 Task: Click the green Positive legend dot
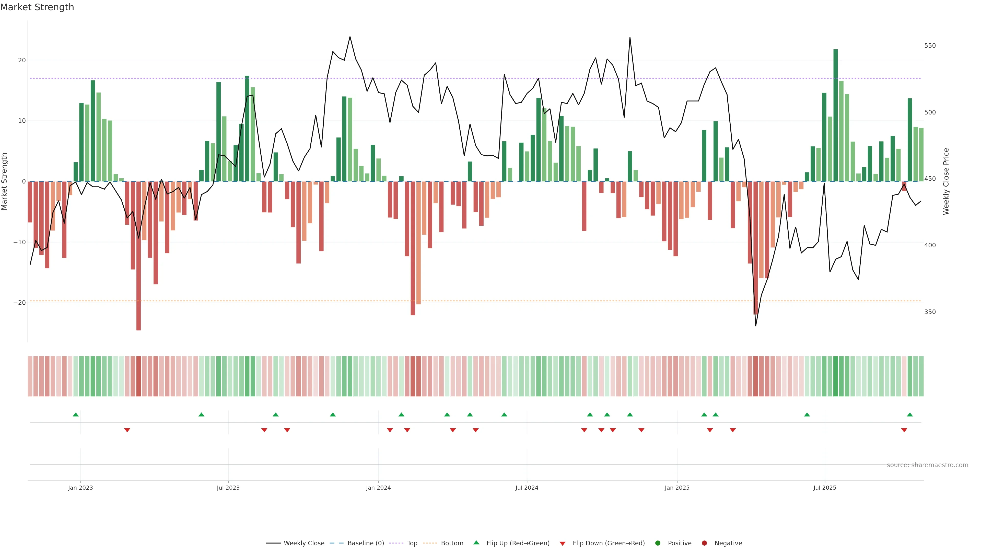coord(658,543)
